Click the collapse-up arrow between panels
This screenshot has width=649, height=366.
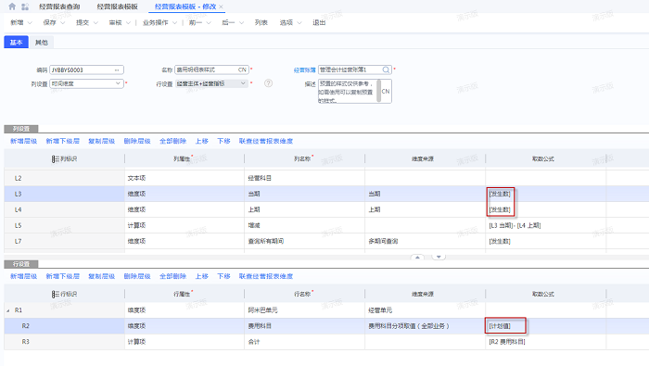(x=417, y=258)
